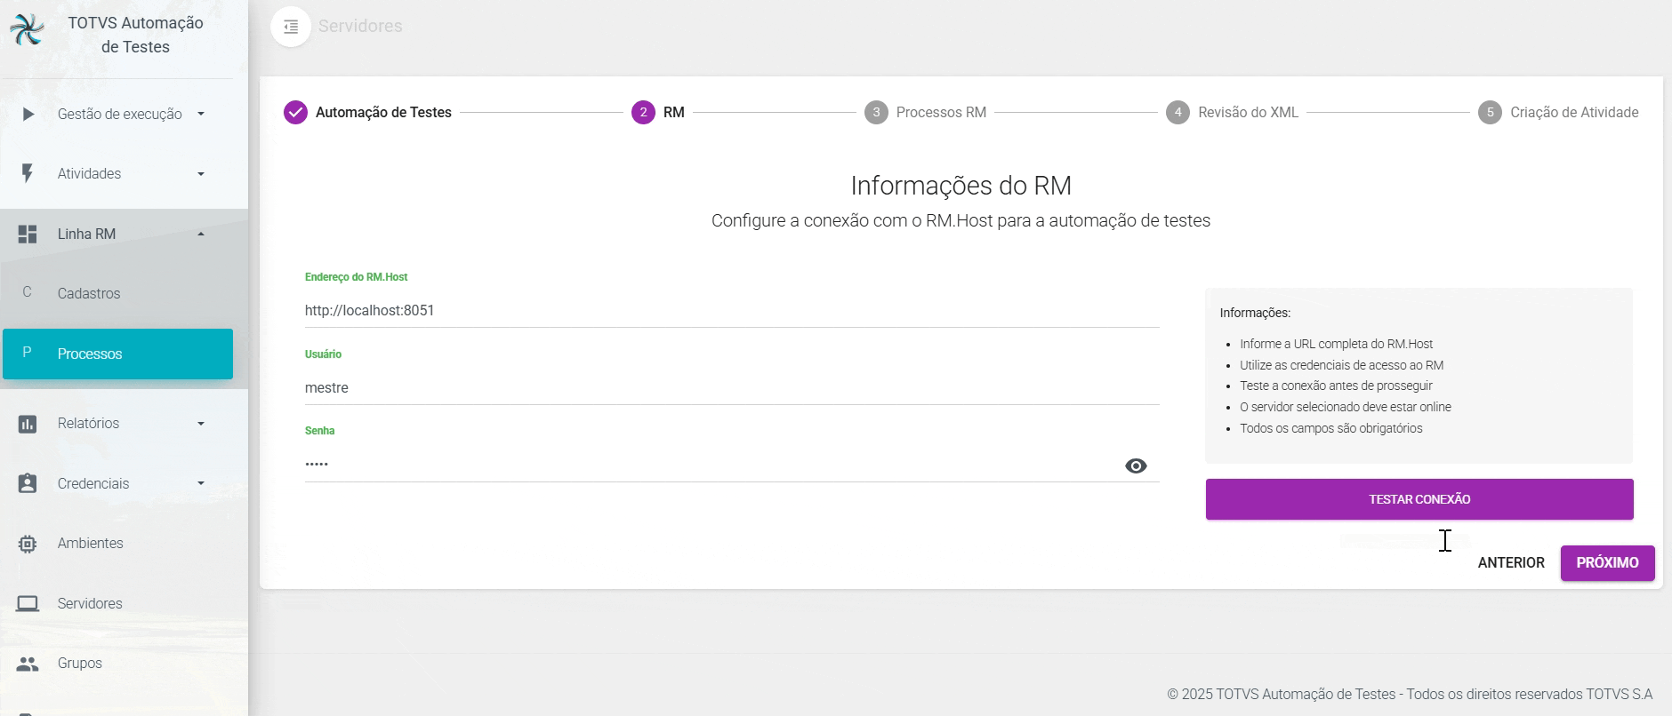This screenshot has width=1672, height=716.
Task: Click the lightning bolt icon beside Atividades
Action: [28, 173]
